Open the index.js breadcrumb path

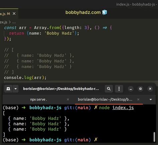pos(4,22)
